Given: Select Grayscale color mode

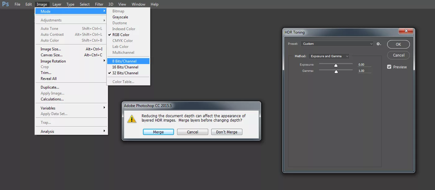Looking at the screenshot, I should (x=120, y=17).
